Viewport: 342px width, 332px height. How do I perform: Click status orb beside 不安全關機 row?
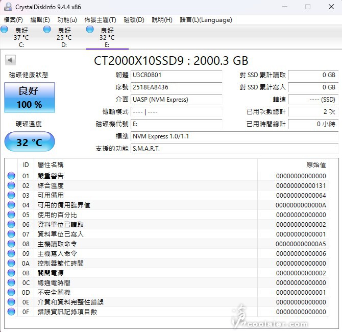(11, 293)
